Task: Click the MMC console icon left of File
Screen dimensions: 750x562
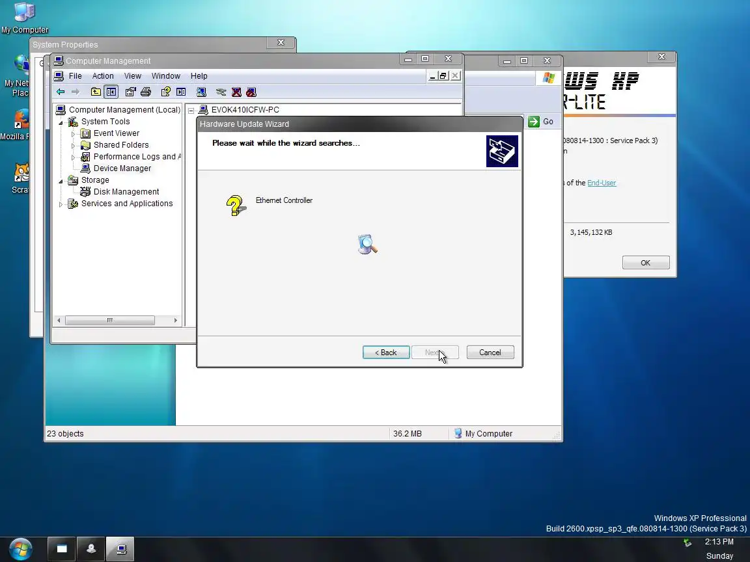Action: coord(59,76)
